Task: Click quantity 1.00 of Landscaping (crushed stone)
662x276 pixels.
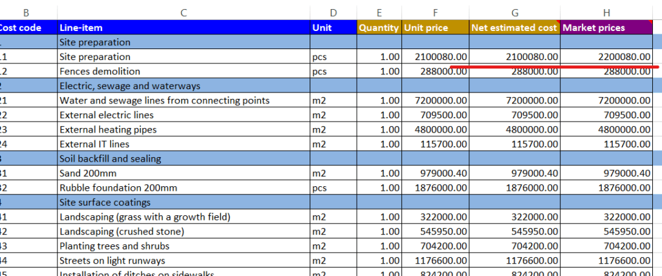Action: tap(379, 231)
